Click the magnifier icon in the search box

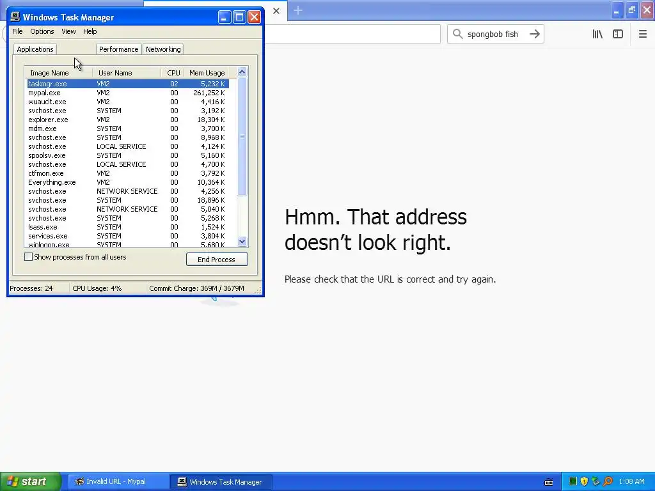pos(458,35)
